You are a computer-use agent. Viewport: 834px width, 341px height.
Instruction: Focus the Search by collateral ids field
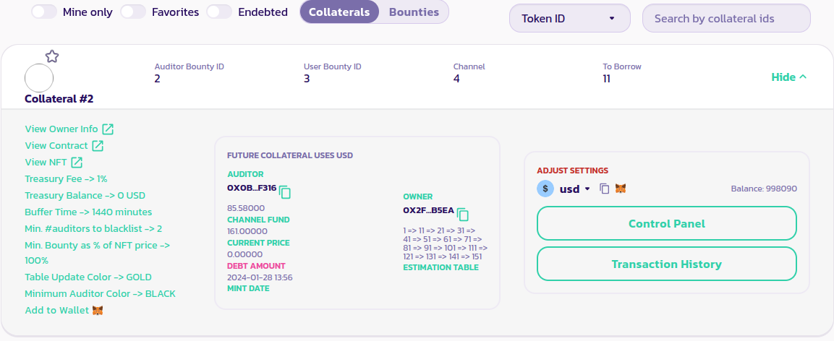click(x=726, y=19)
